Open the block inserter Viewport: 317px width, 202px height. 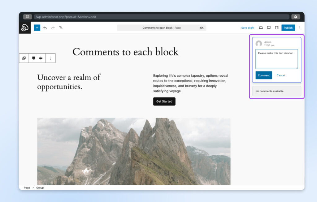pos(37,27)
